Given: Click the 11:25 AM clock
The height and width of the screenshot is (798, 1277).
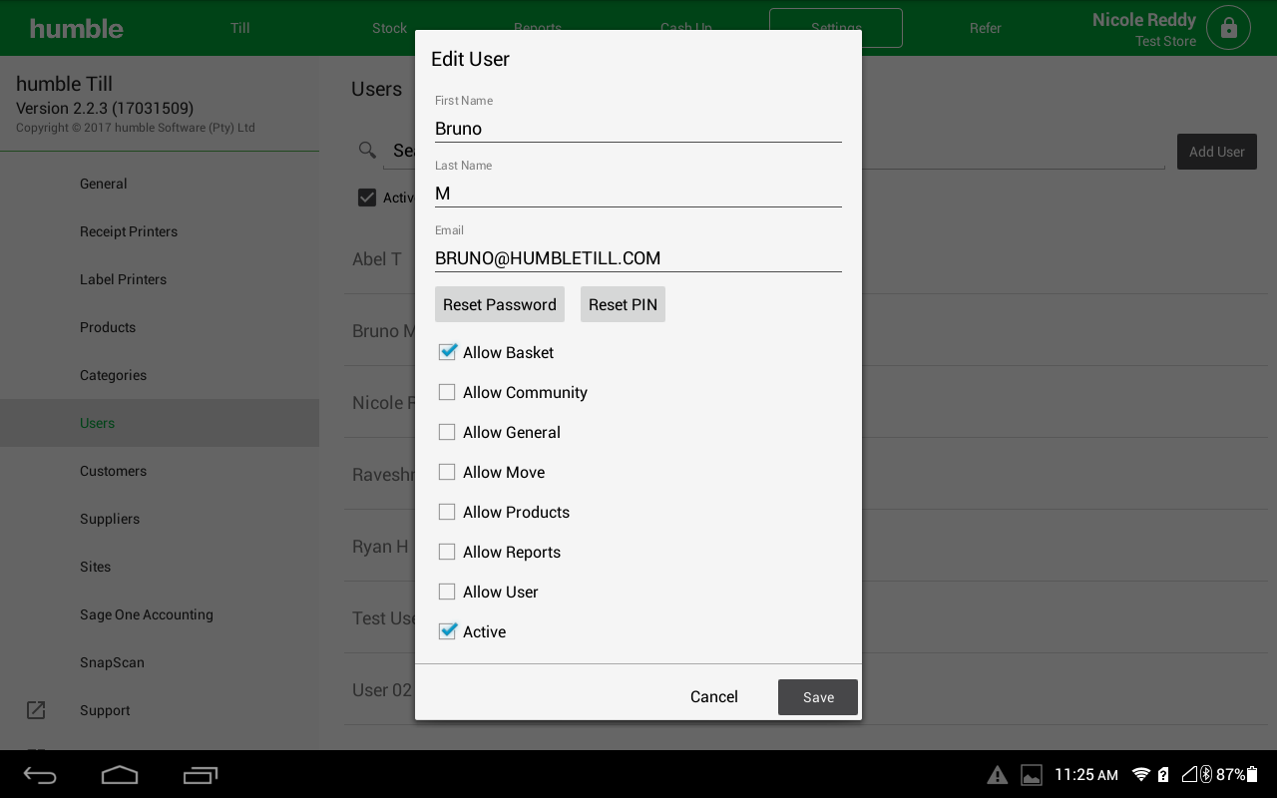Looking at the screenshot, I should [x=1086, y=775].
